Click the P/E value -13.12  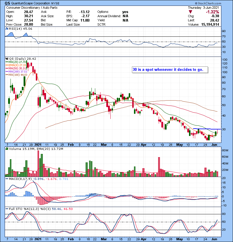[84, 12]
